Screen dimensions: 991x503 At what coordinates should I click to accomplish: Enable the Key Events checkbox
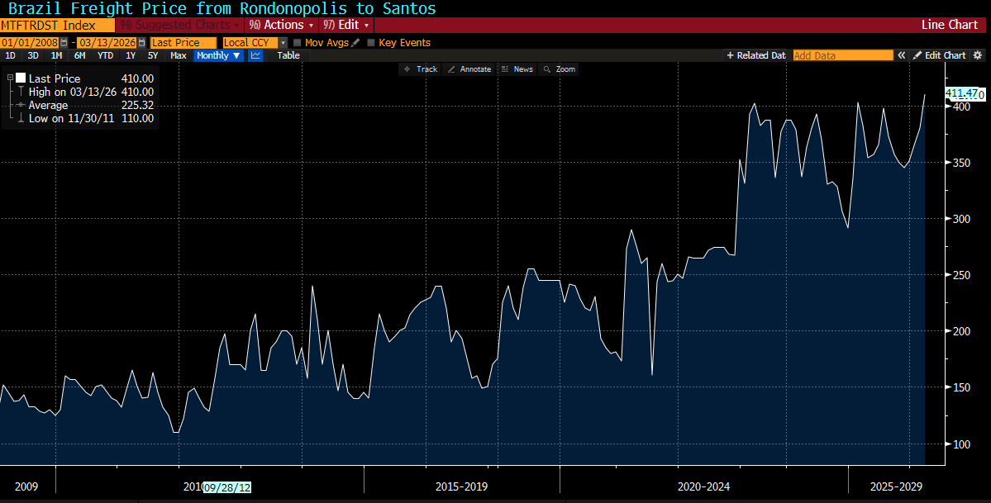(371, 42)
